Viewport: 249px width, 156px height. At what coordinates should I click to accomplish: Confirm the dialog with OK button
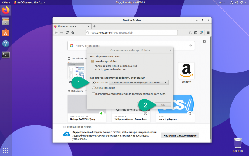(x=163, y=105)
